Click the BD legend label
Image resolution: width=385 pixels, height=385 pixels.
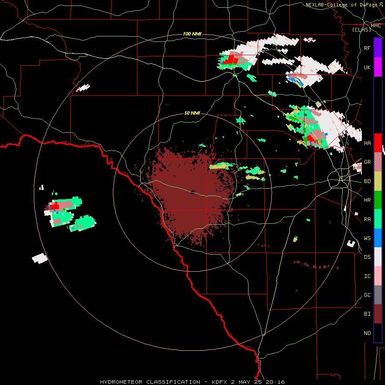coord(367,181)
